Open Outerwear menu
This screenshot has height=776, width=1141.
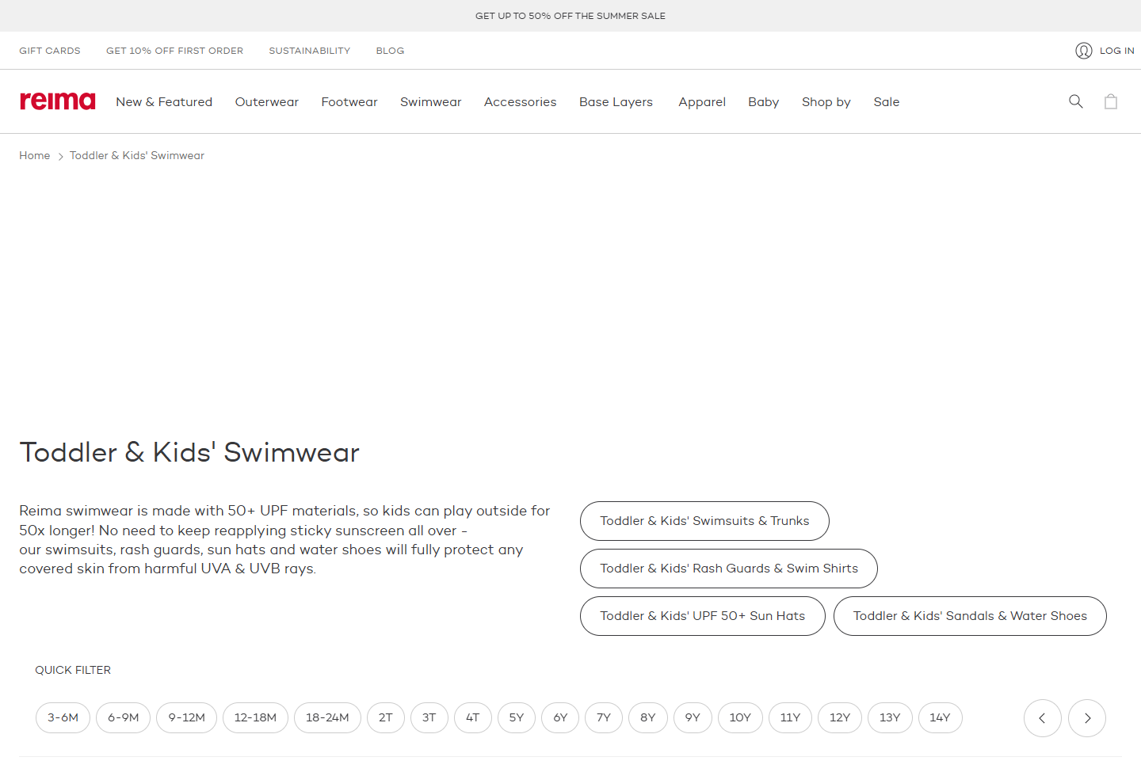267,102
